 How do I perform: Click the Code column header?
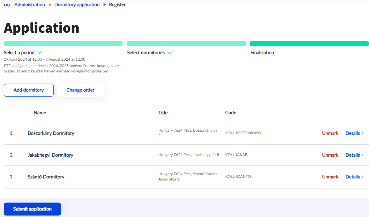coord(231,112)
